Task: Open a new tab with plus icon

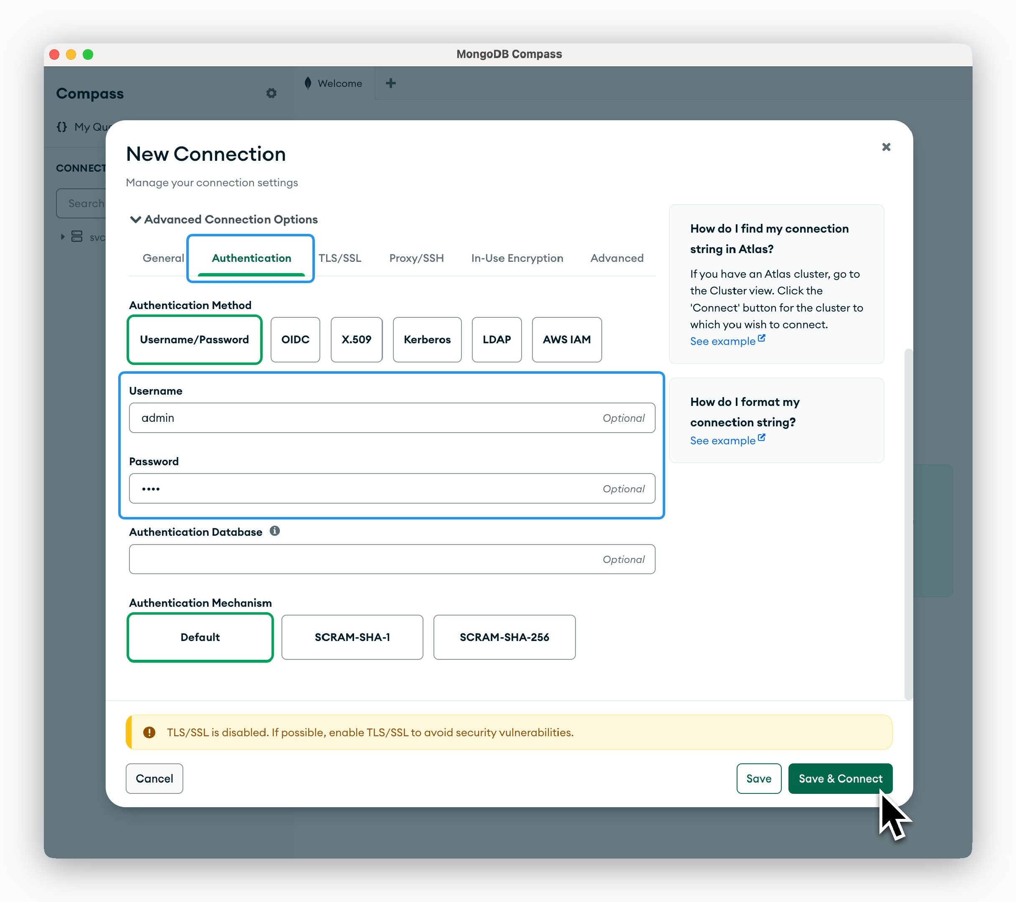Action: 391,83
